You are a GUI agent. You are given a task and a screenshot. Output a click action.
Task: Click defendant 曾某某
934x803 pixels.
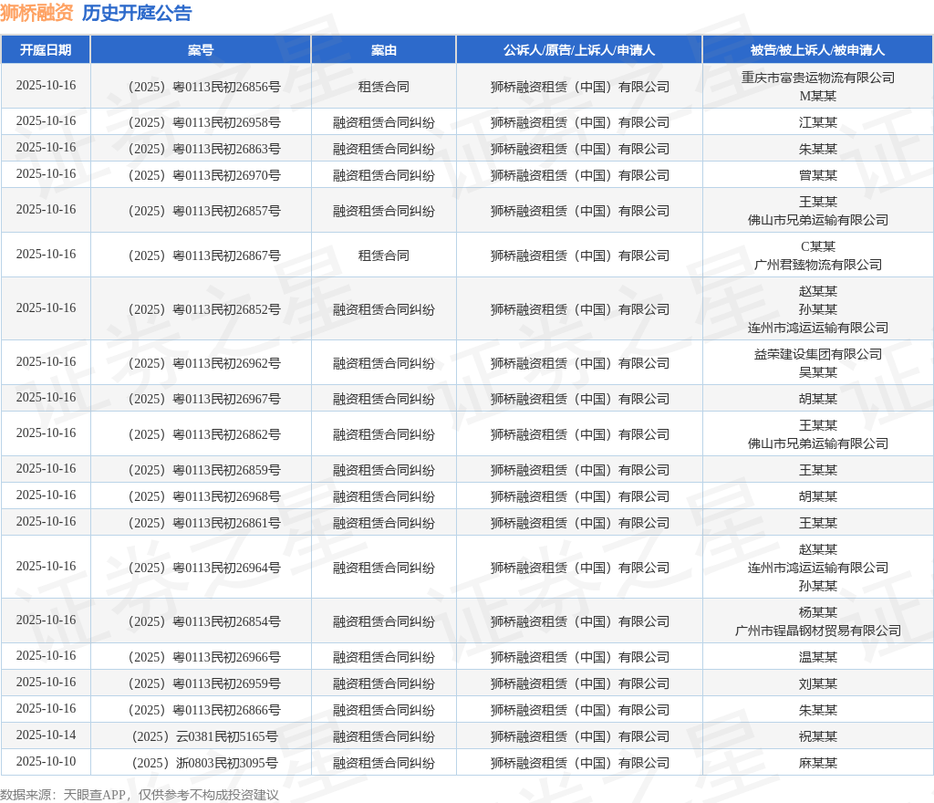point(818,175)
